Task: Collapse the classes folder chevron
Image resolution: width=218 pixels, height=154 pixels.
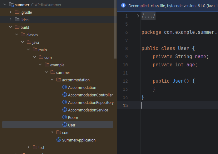Action: click(17, 34)
